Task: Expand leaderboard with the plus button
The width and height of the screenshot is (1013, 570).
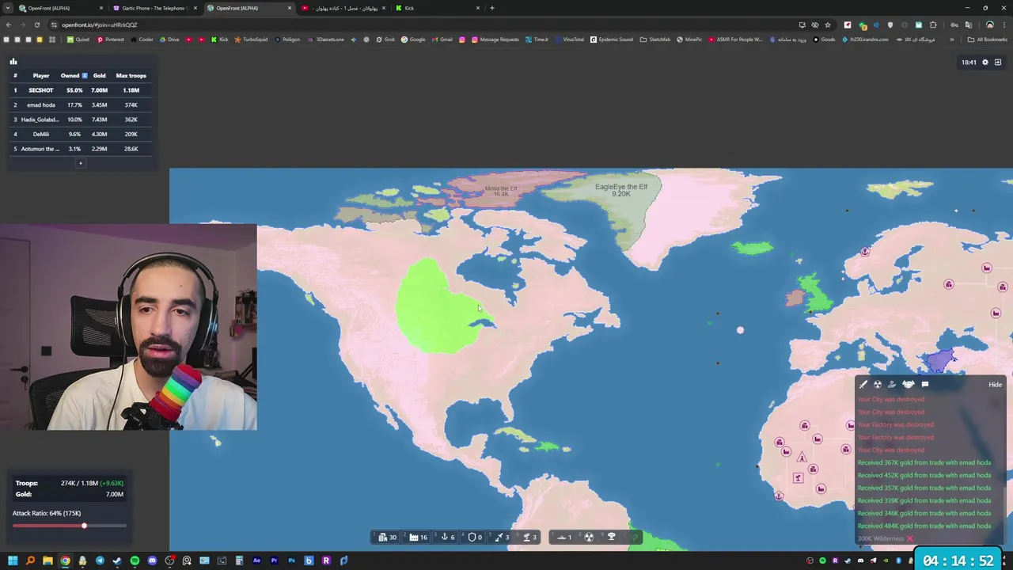Action: pyautogui.click(x=80, y=163)
